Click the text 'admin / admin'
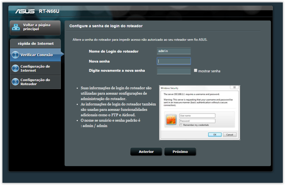285x185 pixels. (95, 126)
